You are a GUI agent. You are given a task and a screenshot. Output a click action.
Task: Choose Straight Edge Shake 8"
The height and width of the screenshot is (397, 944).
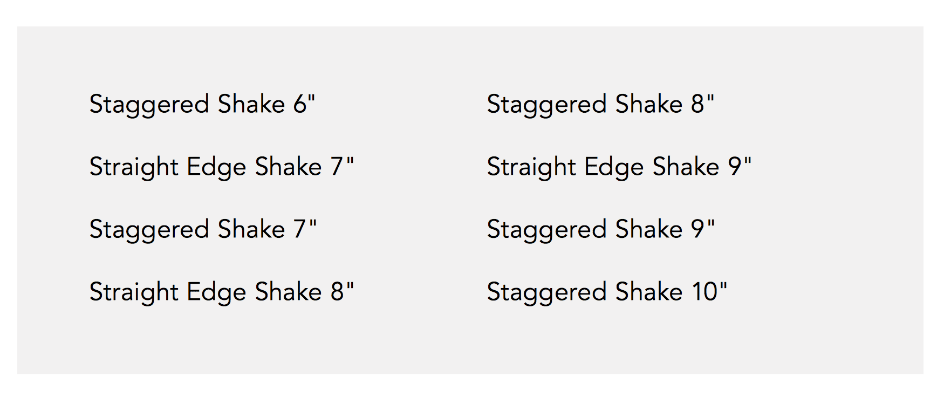click(221, 292)
